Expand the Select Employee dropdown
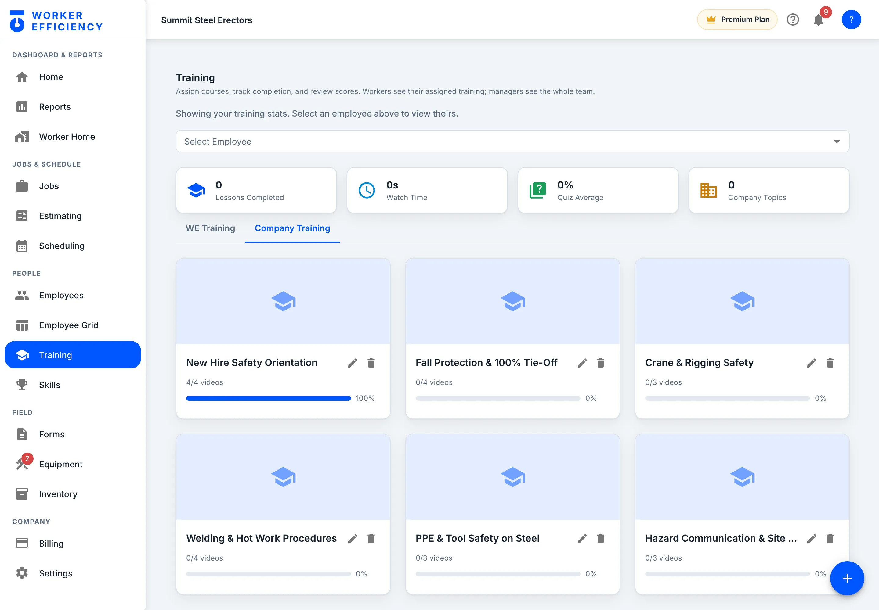This screenshot has height=610, width=879. pyautogui.click(x=512, y=142)
